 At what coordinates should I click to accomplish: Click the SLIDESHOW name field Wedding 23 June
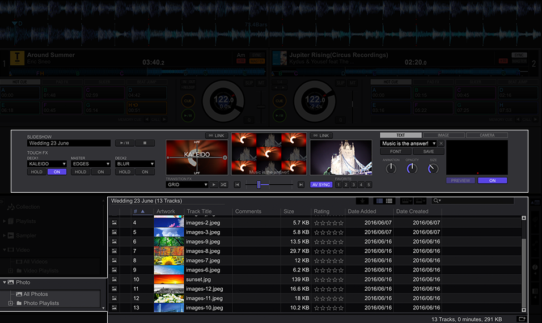point(69,143)
